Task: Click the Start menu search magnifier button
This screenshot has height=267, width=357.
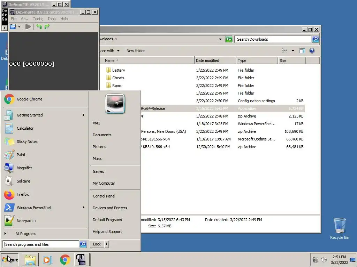Action: (x=83, y=244)
